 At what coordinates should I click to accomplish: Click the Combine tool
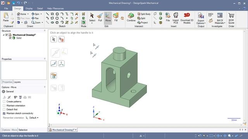click(131, 17)
